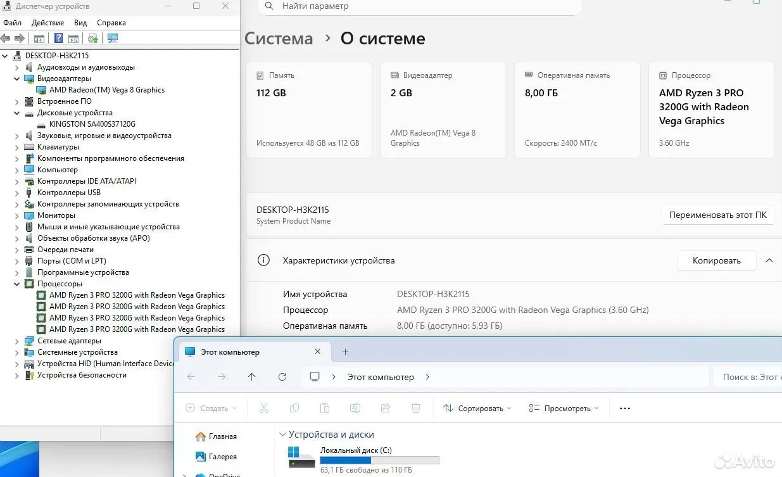Screen dimensions: 782x477
Task: Open the Сортировать dropdown in Explorer
Action: [x=477, y=409]
